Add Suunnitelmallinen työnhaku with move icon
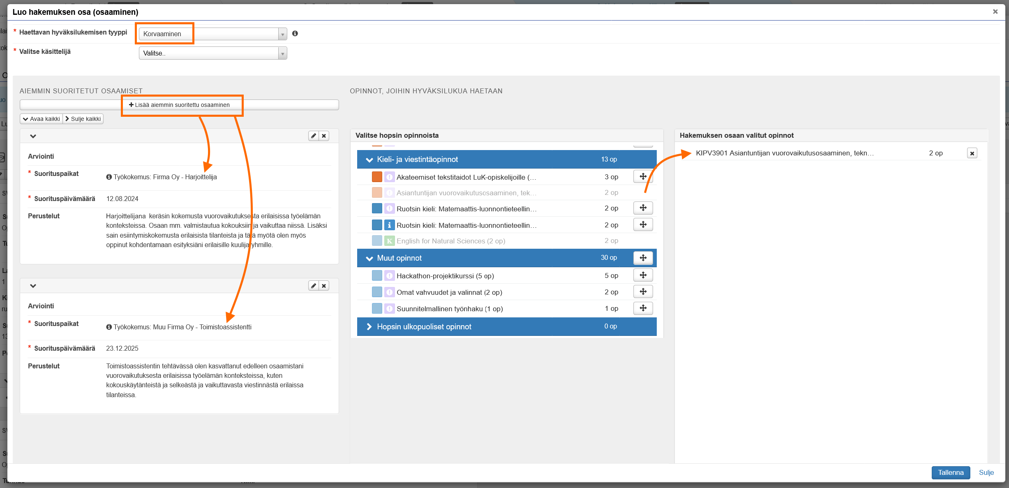The width and height of the screenshot is (1009, 488). point(643,308)
